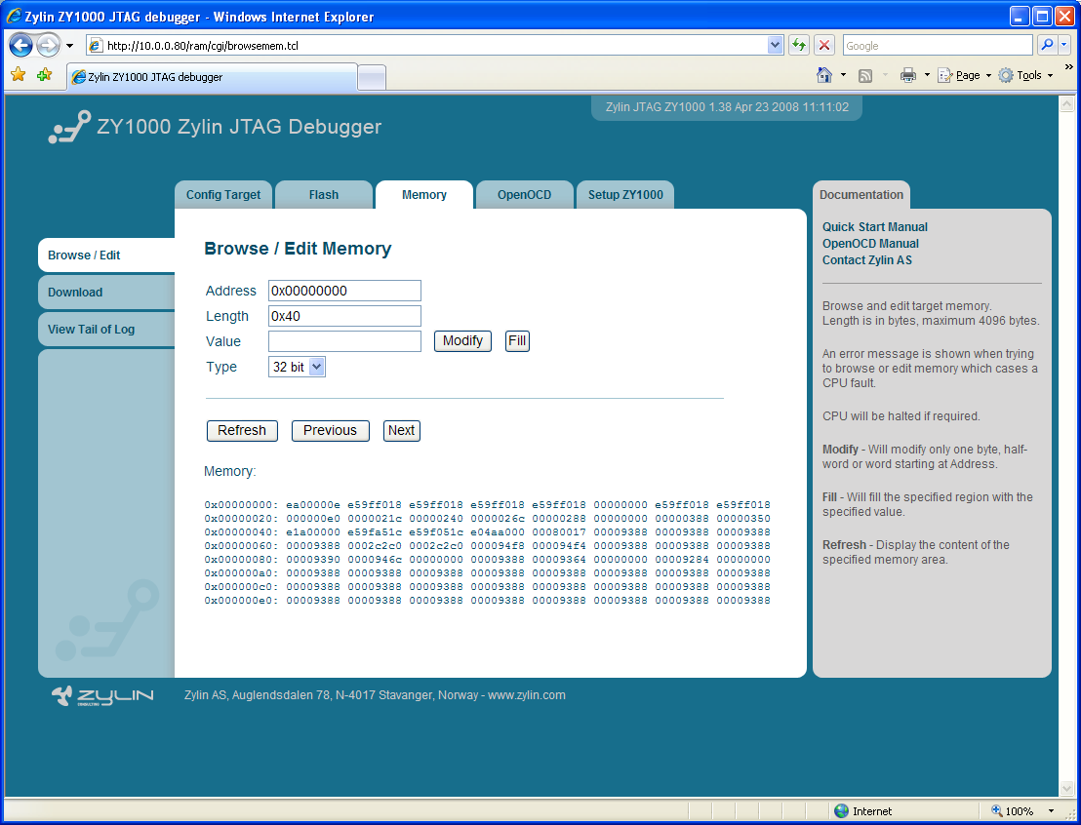Viewport: 1081px width, 825px height.
Task: Switch to the OpenOCD tab
Action: point(524,194)
